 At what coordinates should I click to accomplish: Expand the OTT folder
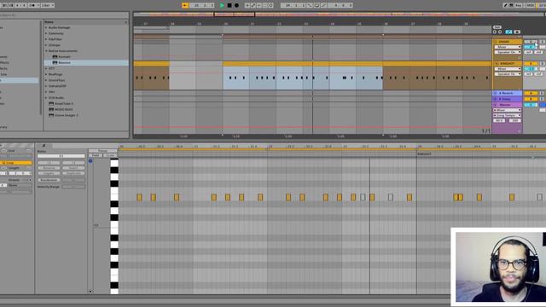(46, 68)
